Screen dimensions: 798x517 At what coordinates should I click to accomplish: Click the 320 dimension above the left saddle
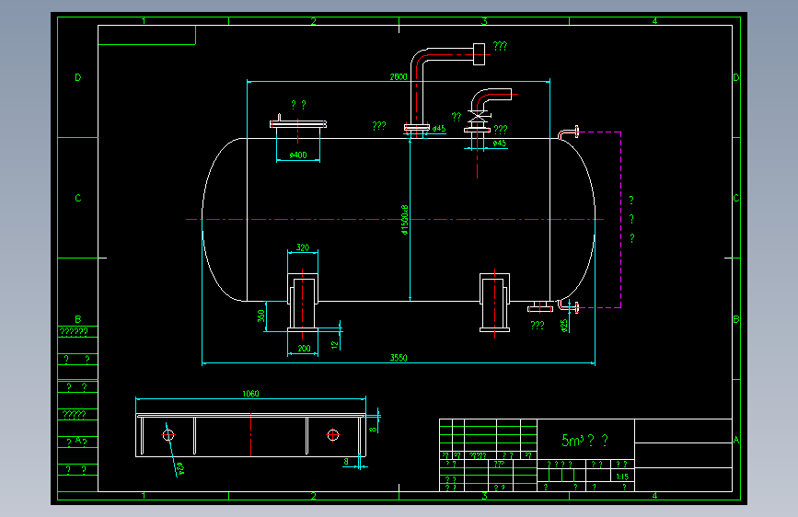[x=303, y=247]
